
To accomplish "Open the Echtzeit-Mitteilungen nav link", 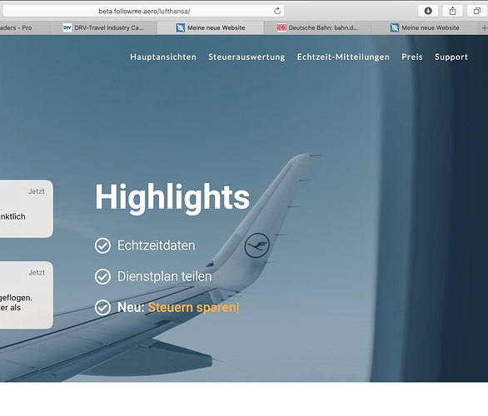I will [343, 57].
